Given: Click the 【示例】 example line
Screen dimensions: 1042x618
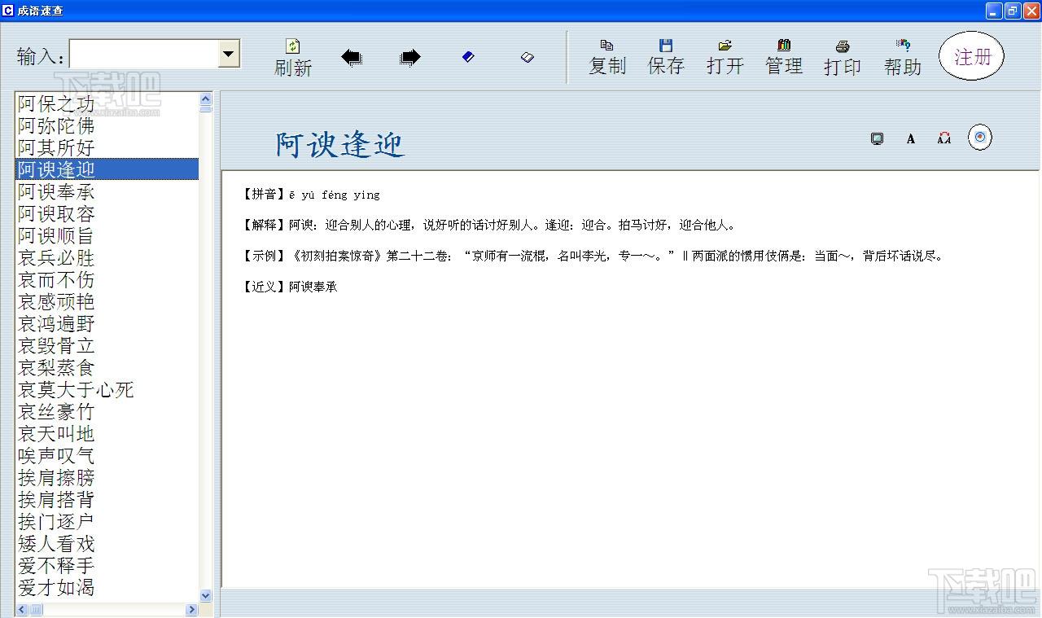Looking at the screenshot, I should [593, 256].
